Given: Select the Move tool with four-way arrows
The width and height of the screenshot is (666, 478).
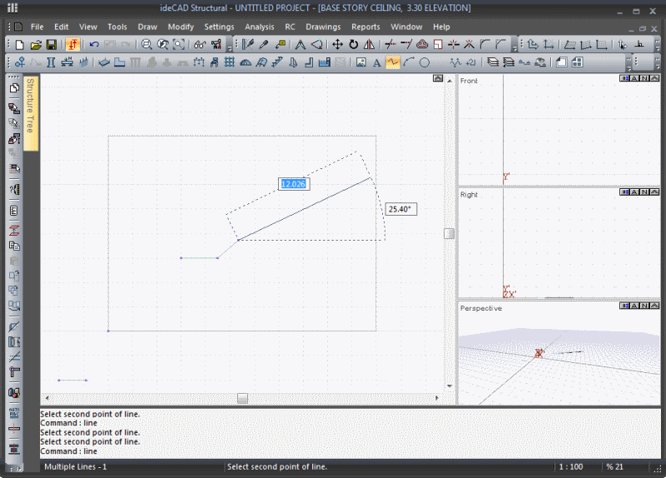Looking at the screenshot, I should [338, 45].
